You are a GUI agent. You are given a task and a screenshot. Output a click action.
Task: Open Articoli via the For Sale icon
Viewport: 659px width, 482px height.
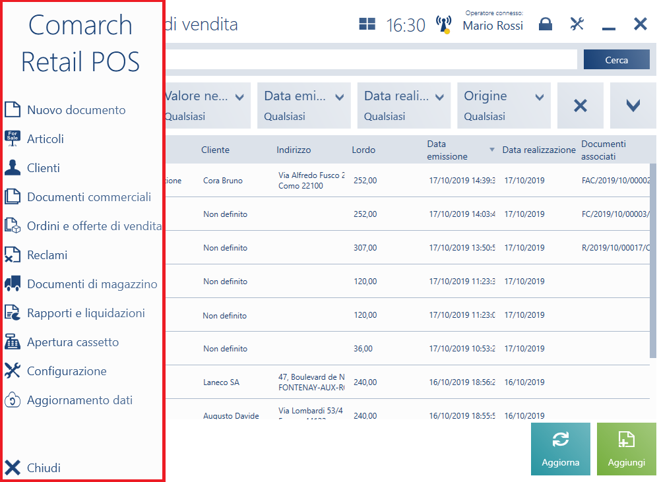(x=13, y=139)
